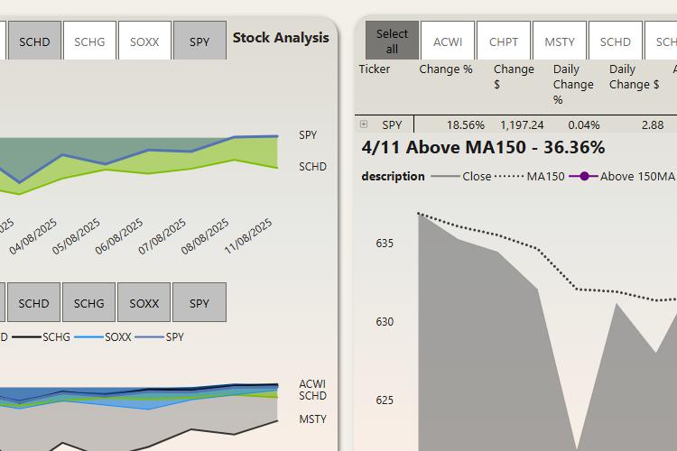Click the 2.88 daily change cell
This screenshot has height=451, width=677.
[653, 124]
